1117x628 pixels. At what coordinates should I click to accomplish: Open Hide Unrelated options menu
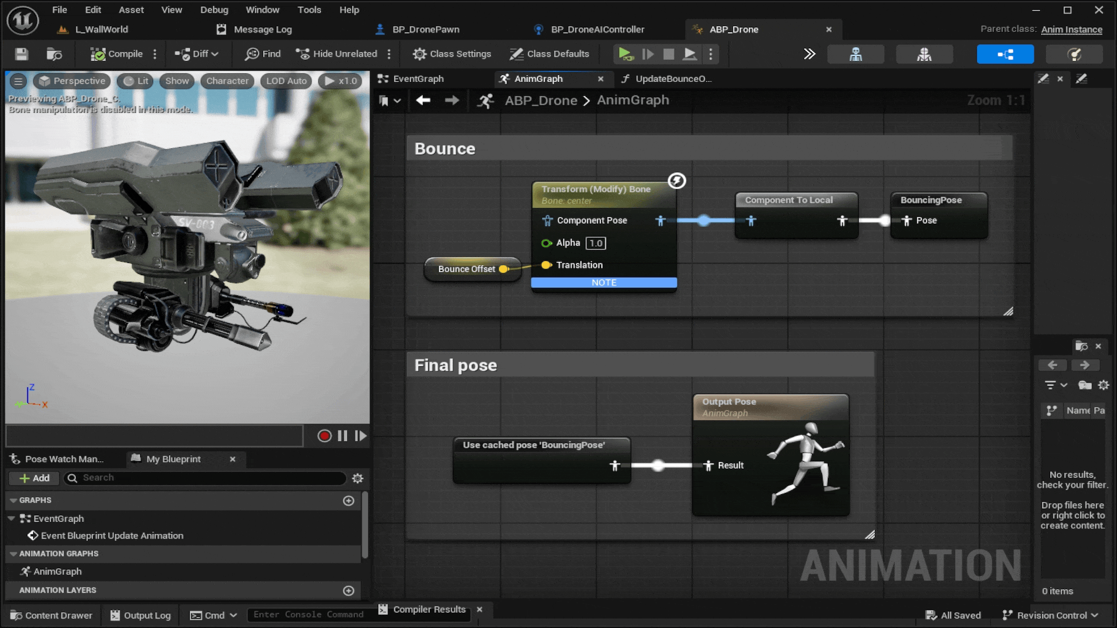[x=389, y=54]
